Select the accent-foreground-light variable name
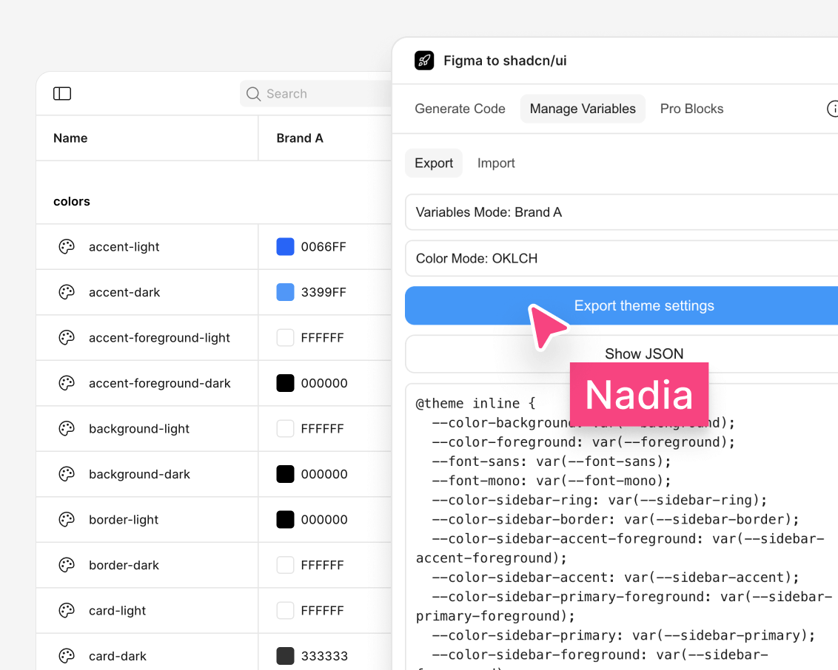 159,337
